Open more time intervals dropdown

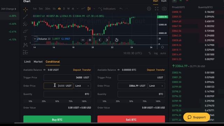pyautogui.click(x=77, y=9)
